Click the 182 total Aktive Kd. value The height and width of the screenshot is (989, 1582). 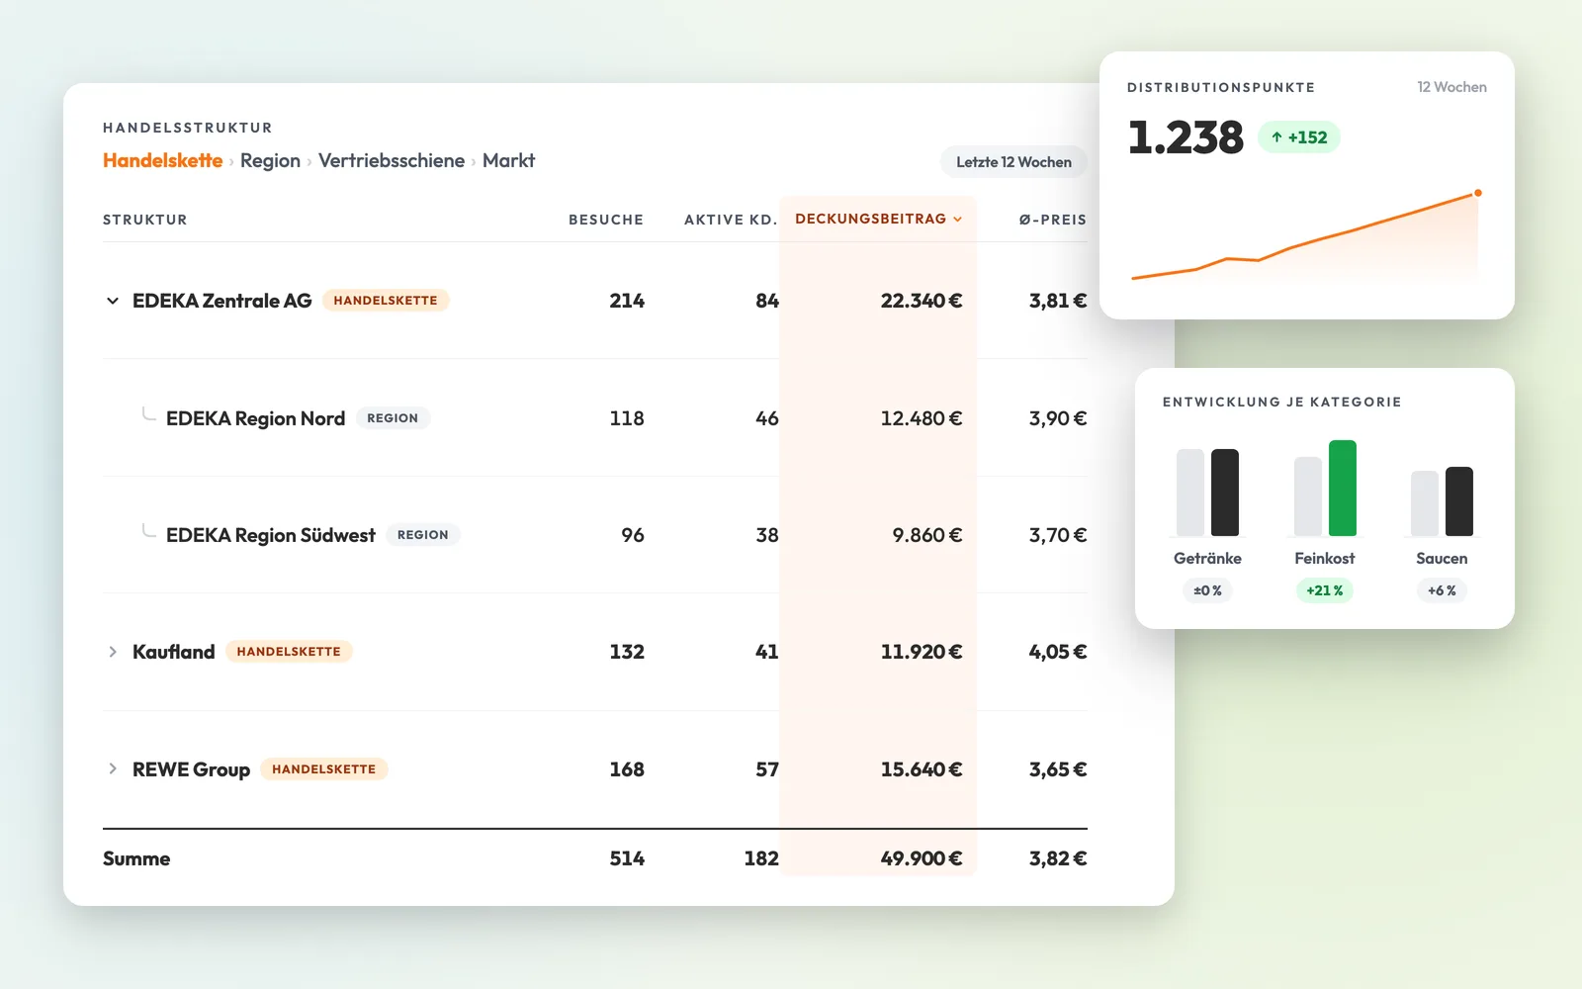tap(761, 858)
